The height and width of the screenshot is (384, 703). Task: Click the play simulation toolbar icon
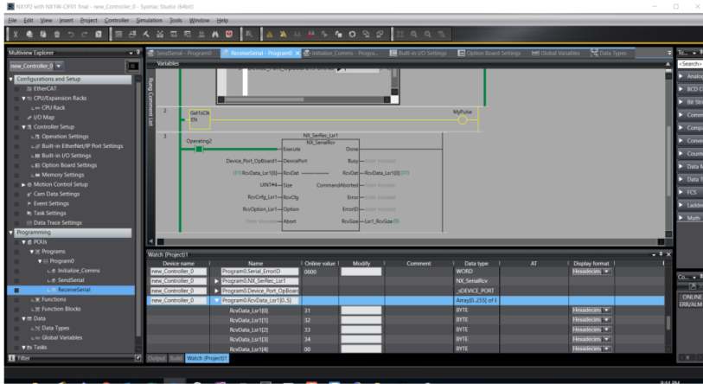324,34
